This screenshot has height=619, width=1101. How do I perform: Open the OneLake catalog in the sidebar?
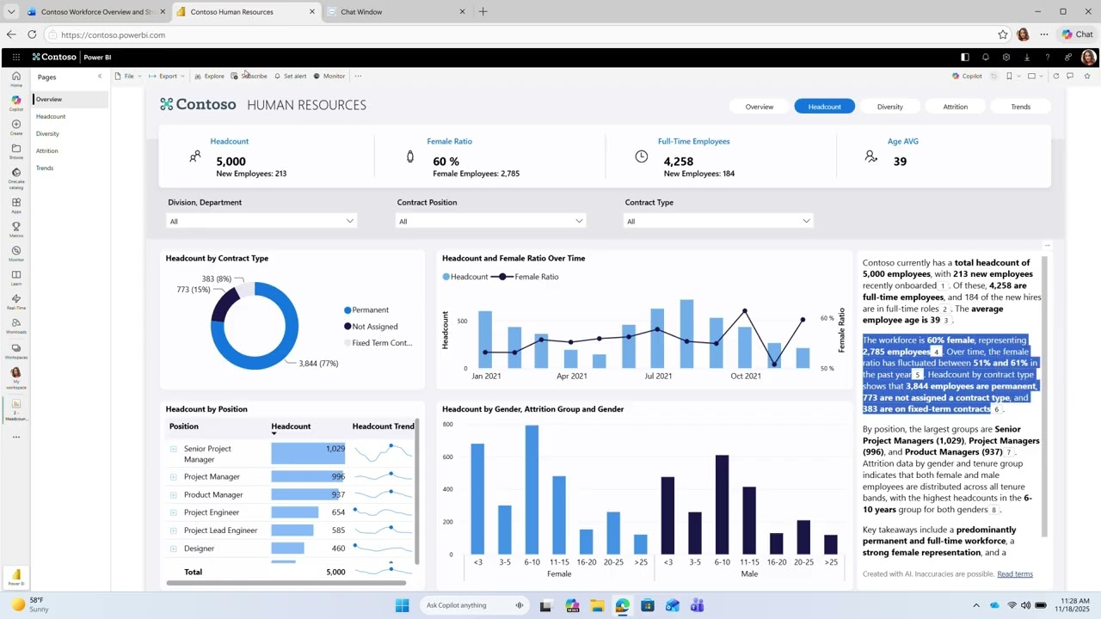tap(15, 175)
